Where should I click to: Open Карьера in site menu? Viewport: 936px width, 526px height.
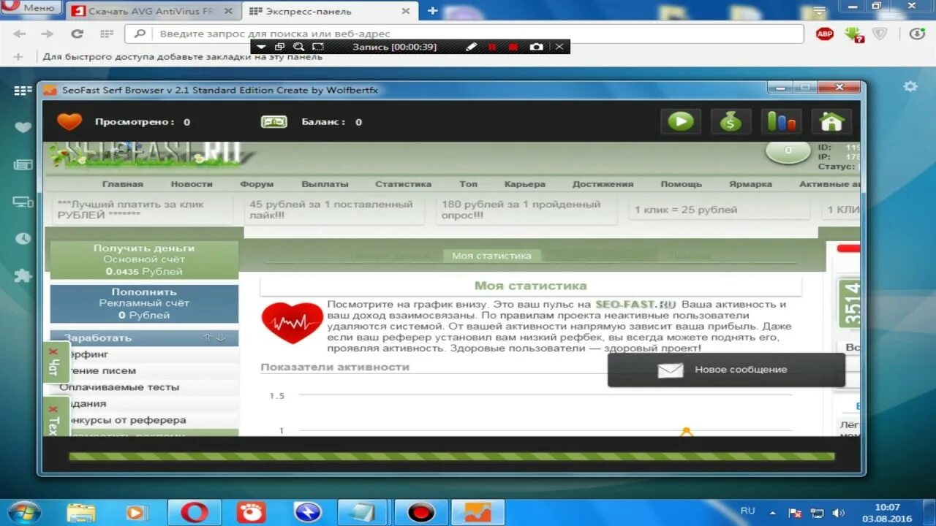coord(524,184)
